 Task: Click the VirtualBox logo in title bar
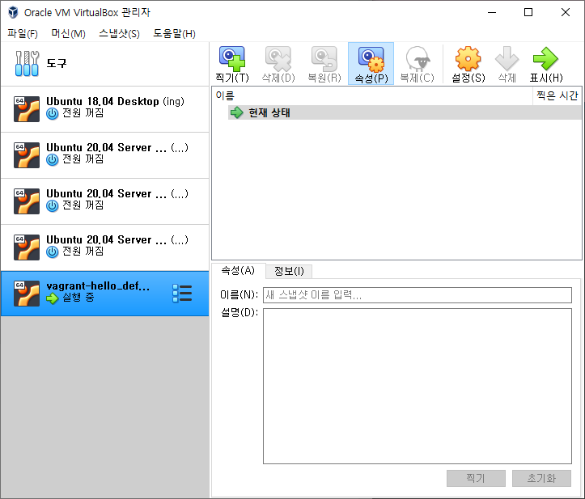(x=13, y=12)
